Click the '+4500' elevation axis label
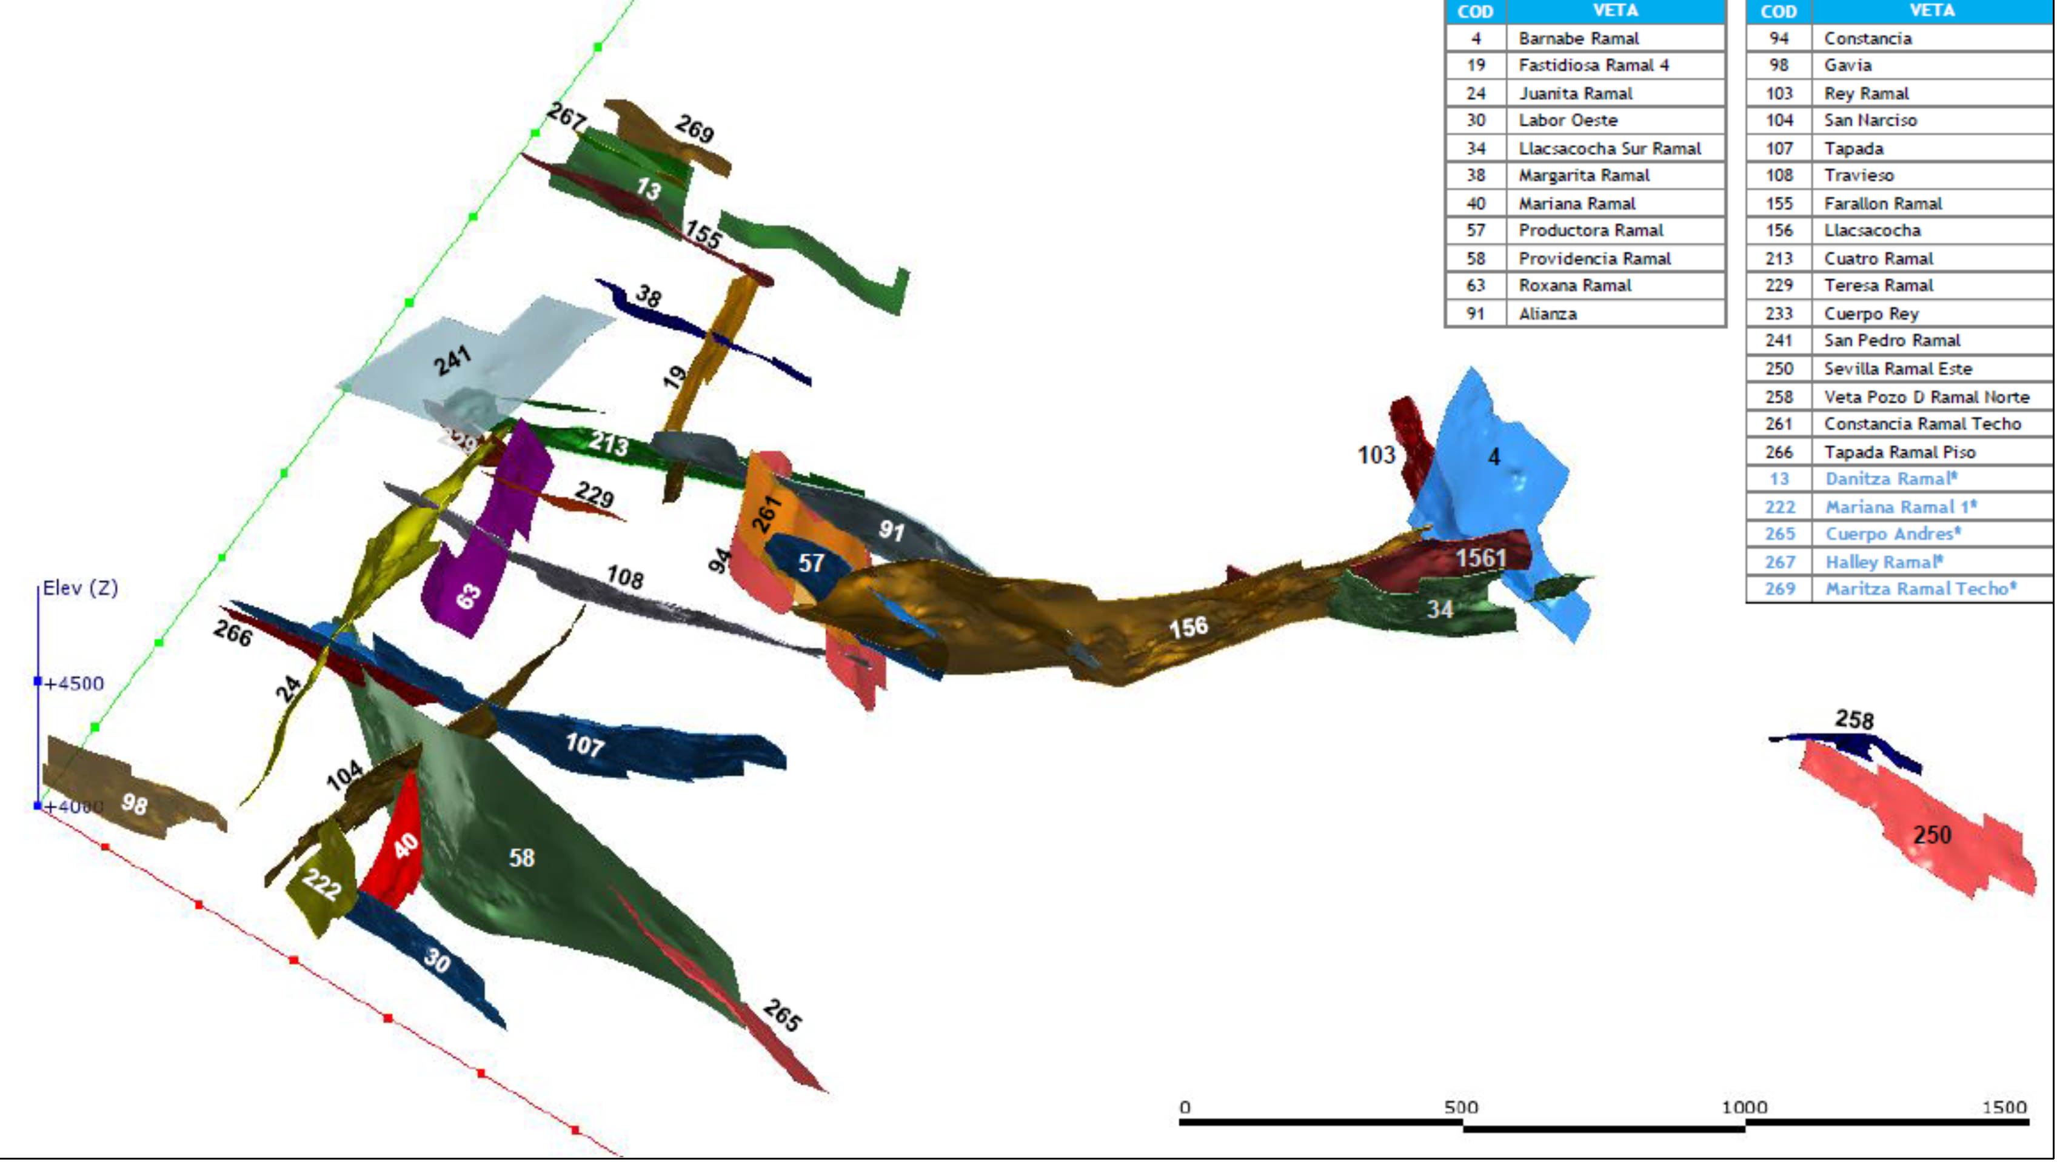The height and width of the screenshot is (1162, 2057). [x=74, y=684]
